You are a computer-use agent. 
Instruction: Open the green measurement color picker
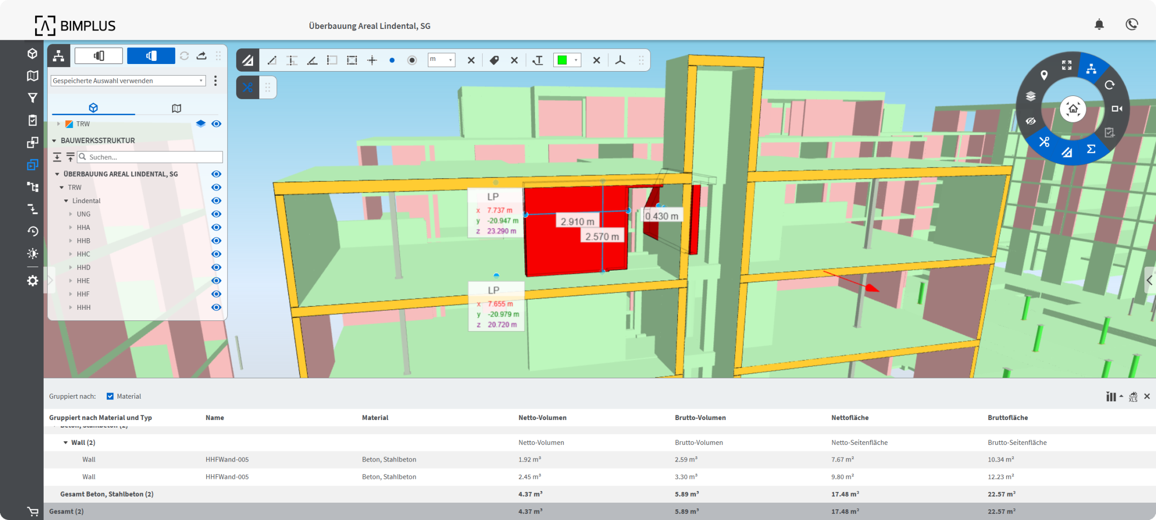click(567, 60)
